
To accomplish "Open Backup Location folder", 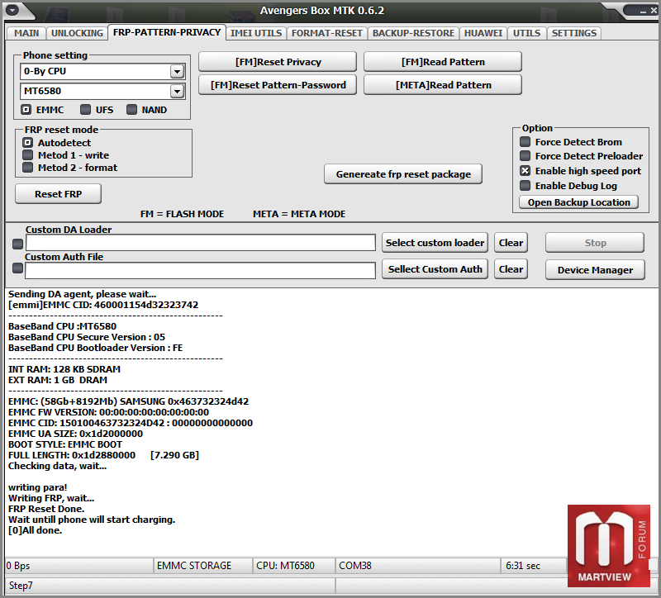I will pos(578,202).
